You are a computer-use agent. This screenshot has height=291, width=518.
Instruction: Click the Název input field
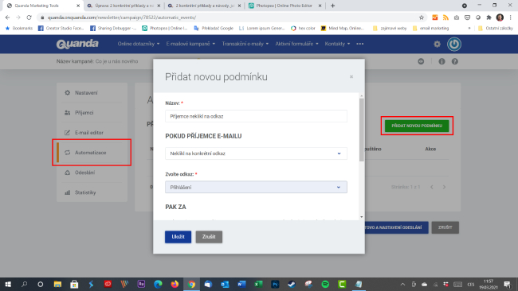pos(256,116)
